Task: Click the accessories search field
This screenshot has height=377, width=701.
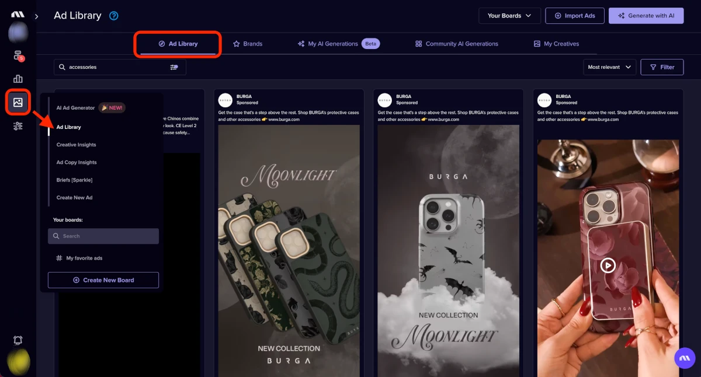Action: [120, 67]
